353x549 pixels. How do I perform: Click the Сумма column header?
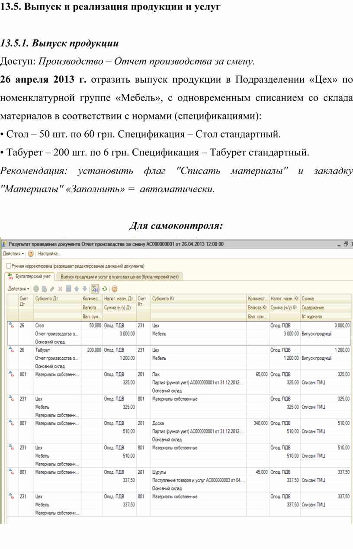[325, 299]
